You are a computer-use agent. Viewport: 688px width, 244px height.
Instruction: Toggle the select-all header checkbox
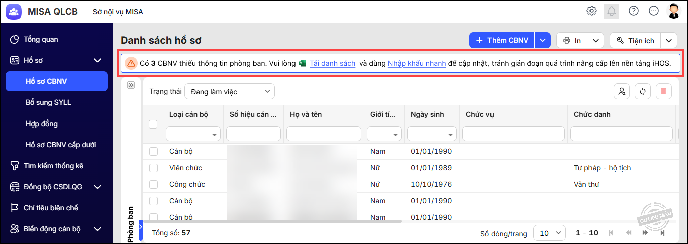153,125
